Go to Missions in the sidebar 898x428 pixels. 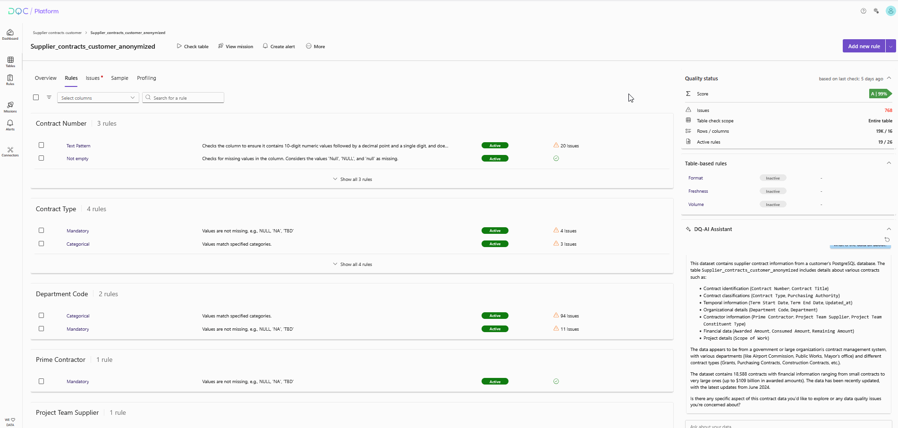(x=10, y=107)
